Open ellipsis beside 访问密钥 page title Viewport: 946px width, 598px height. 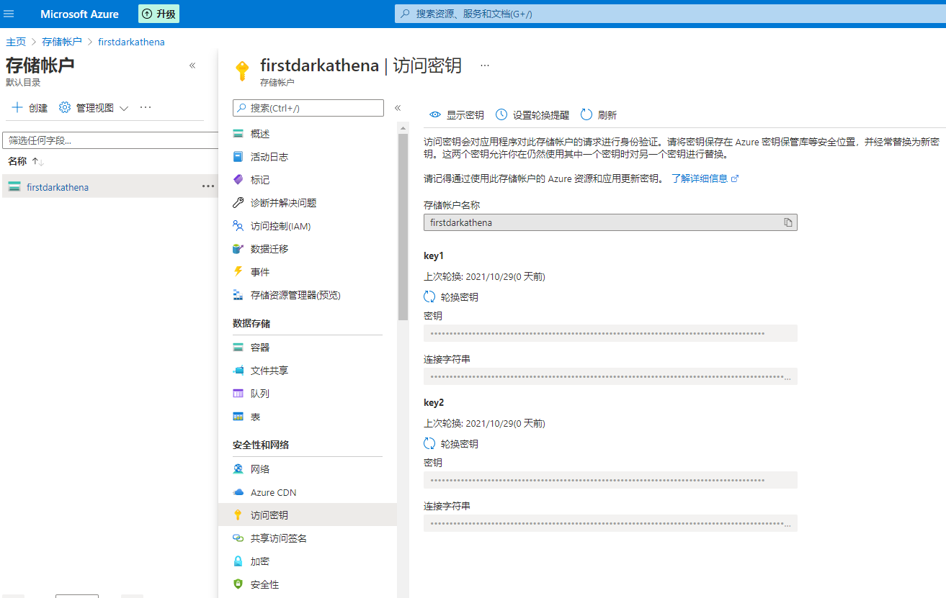tap(485, 65)
